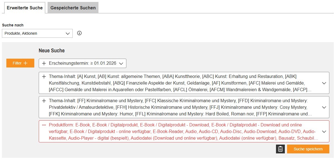
Task: Click the info icon beside search dropdown
Action: (79, 33)
